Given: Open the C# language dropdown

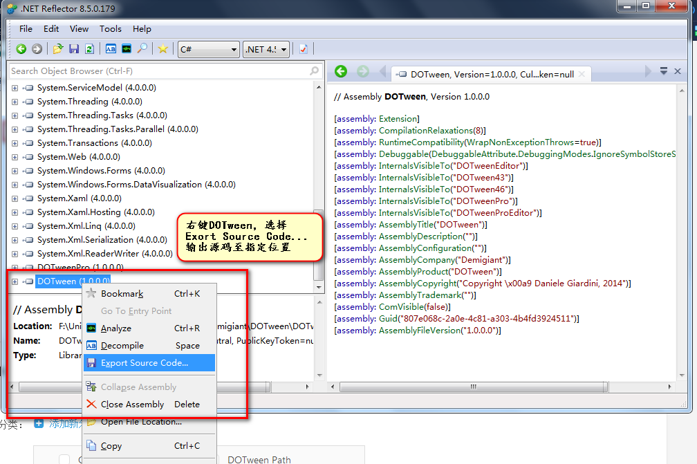Looking at the screenshot, I should [x=209, y=49].
